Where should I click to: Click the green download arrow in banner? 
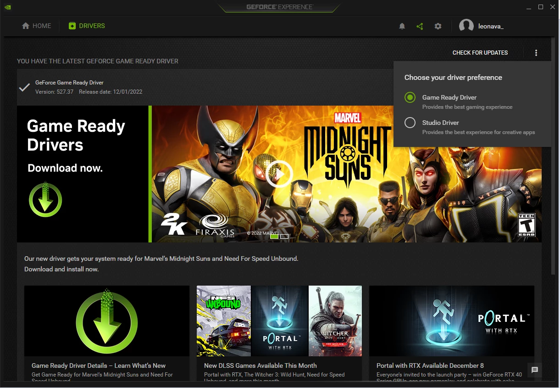tap(45, 199)
